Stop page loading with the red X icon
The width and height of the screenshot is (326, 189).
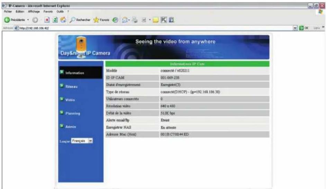coord(47,20)
